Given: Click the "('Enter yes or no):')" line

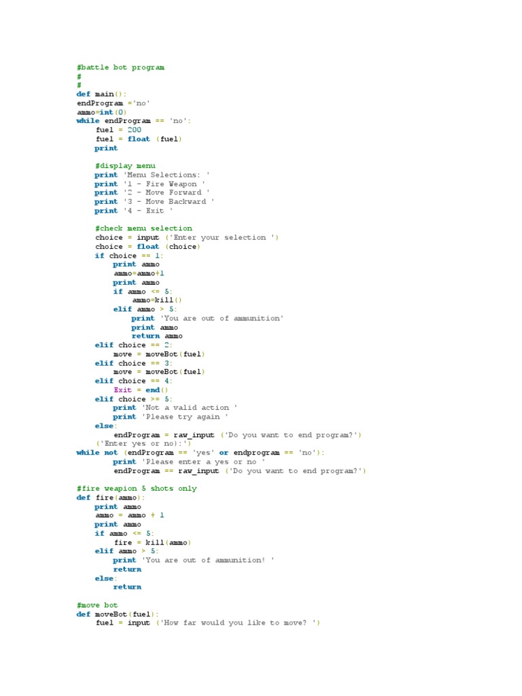Looking at the screenshot, I should (144, 443).
